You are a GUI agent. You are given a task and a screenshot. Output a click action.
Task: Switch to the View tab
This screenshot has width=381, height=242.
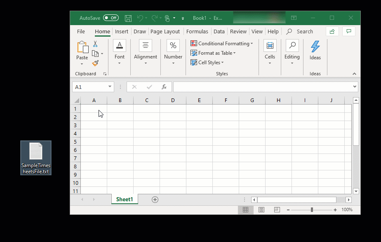257,32
